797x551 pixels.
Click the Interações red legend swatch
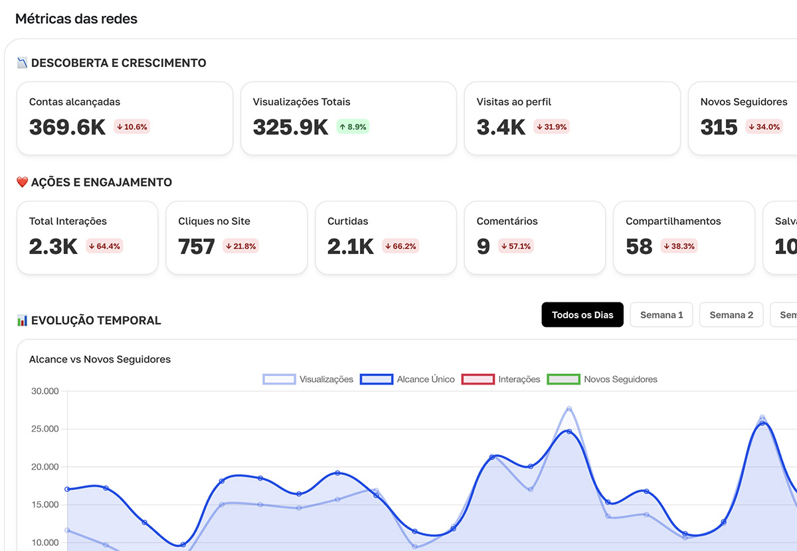(478, 379)
